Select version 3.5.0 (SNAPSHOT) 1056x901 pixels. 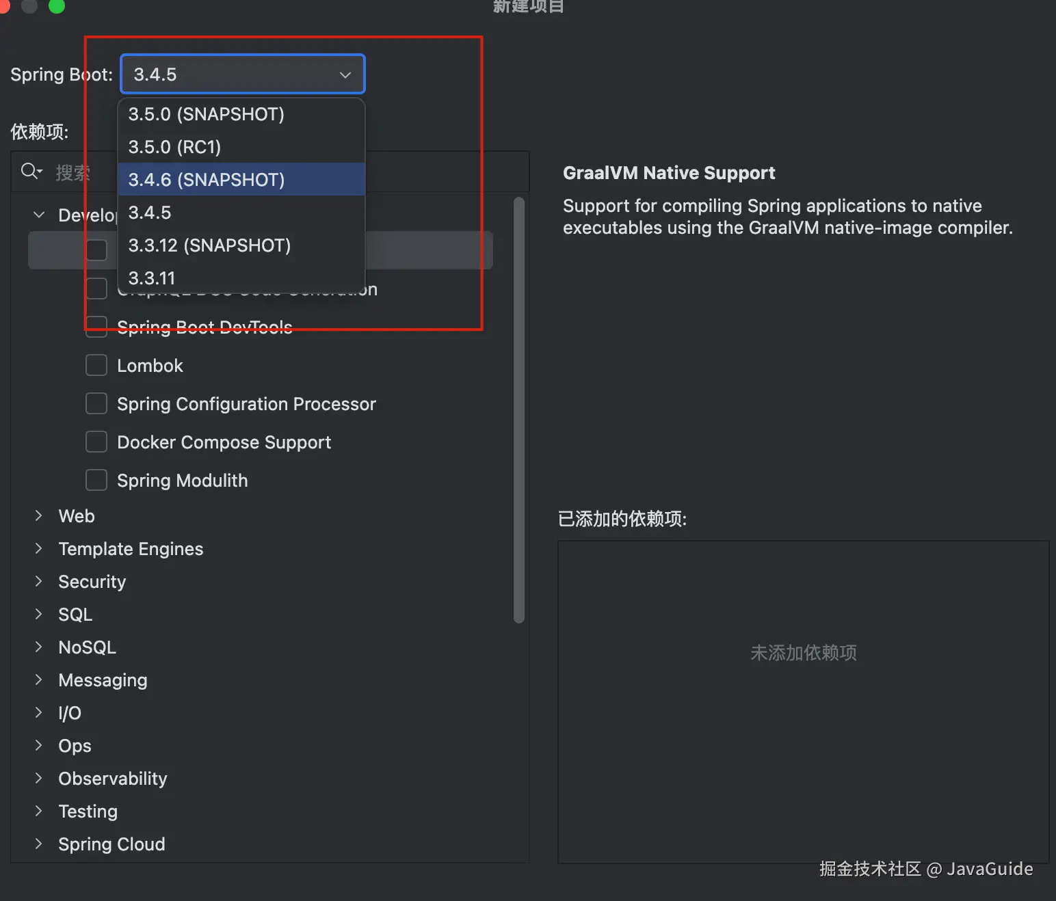[241, 114]
